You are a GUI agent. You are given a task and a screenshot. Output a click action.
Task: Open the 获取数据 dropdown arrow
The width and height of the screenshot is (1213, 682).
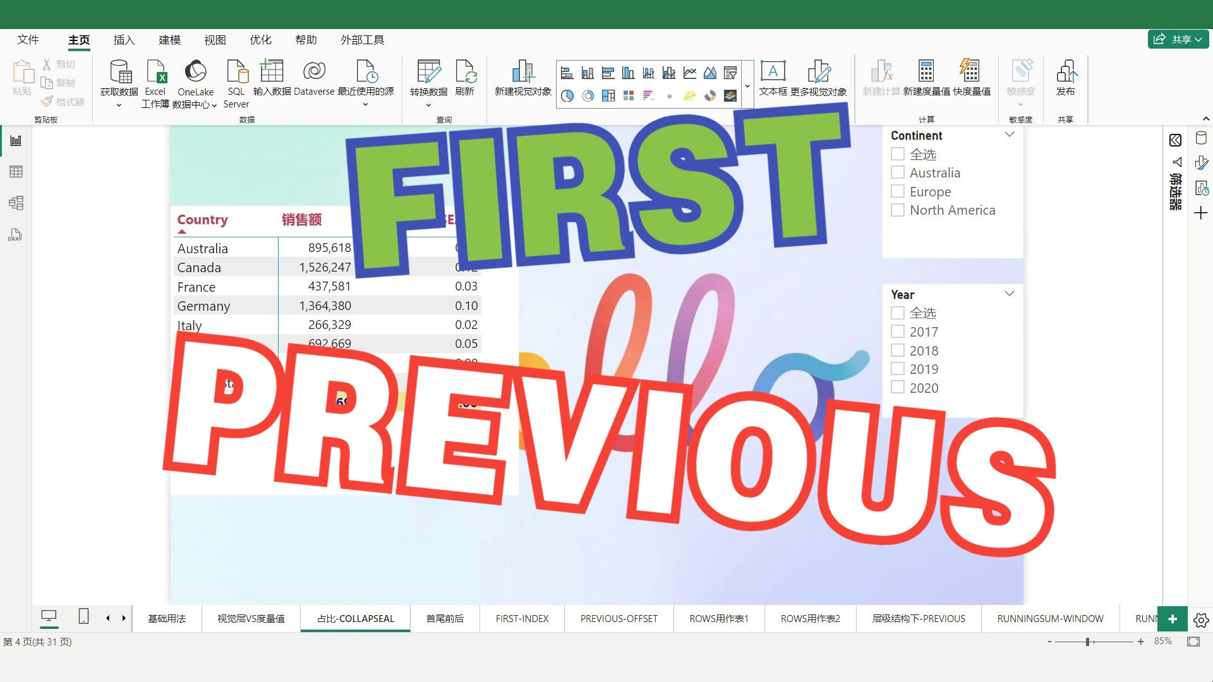point(118,106)
